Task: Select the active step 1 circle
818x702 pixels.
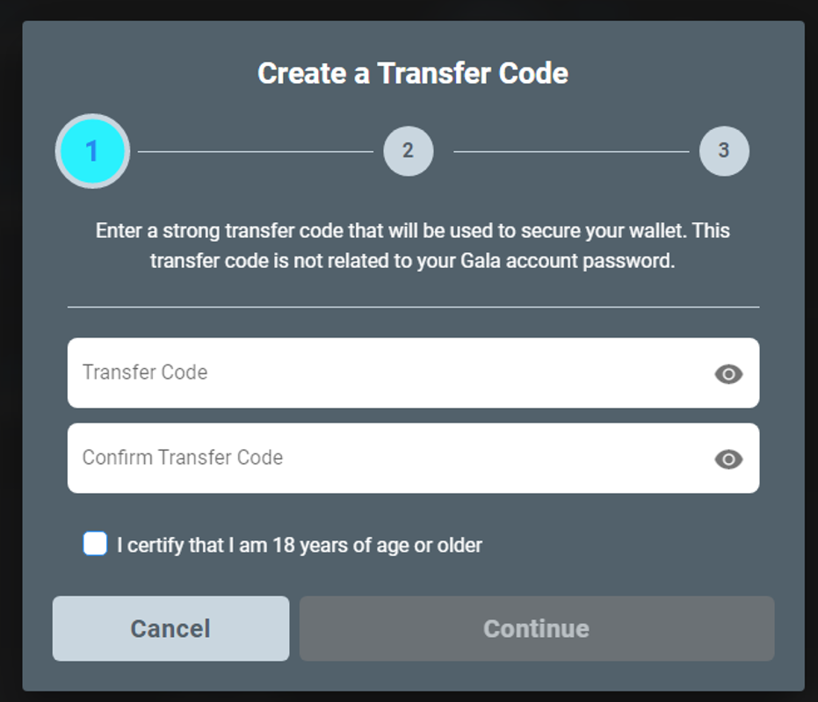Action: pyautogui.click(x=93, y=151)
